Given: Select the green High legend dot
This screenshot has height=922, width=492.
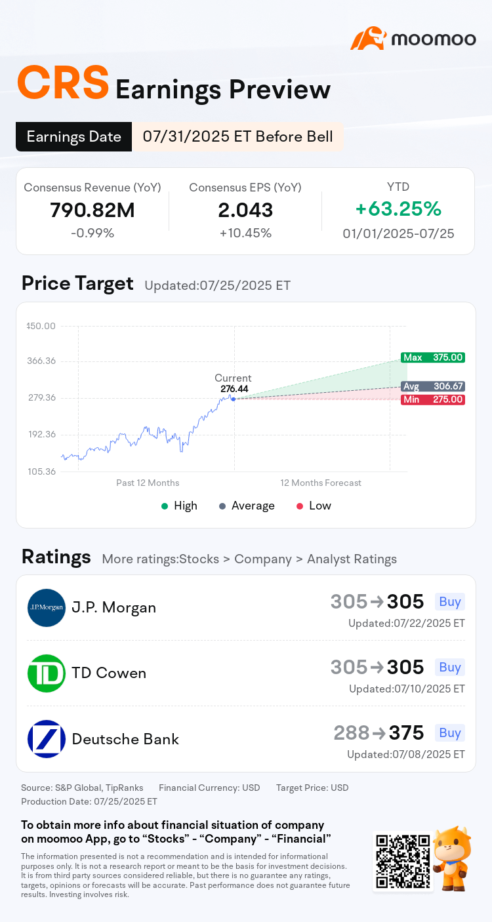Looking at the screenshot, I should tap(165, 506).
